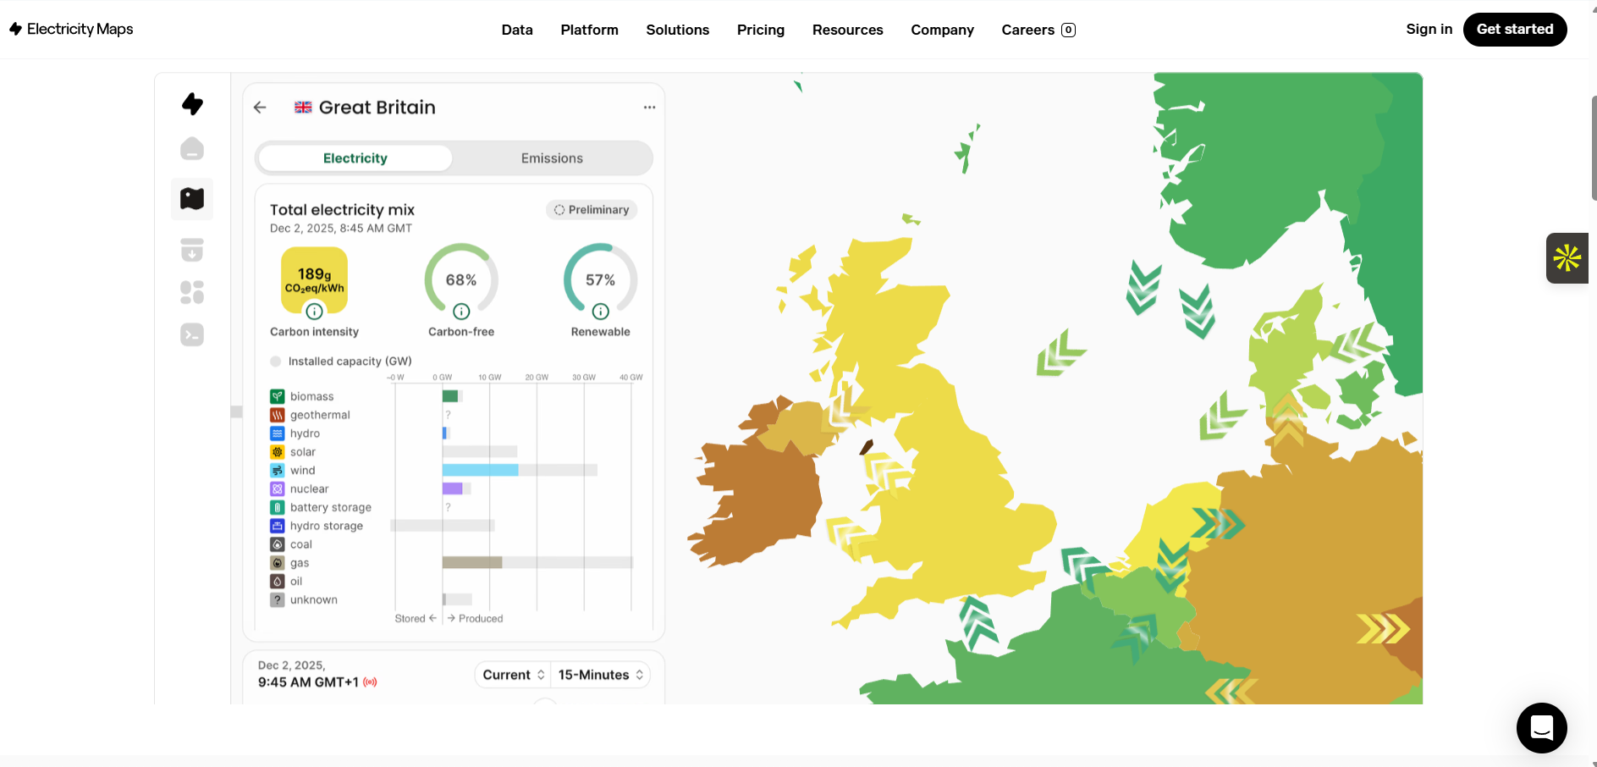
Task: Click the lightning bolt icon in the sidebar
Action: point(192,103)
